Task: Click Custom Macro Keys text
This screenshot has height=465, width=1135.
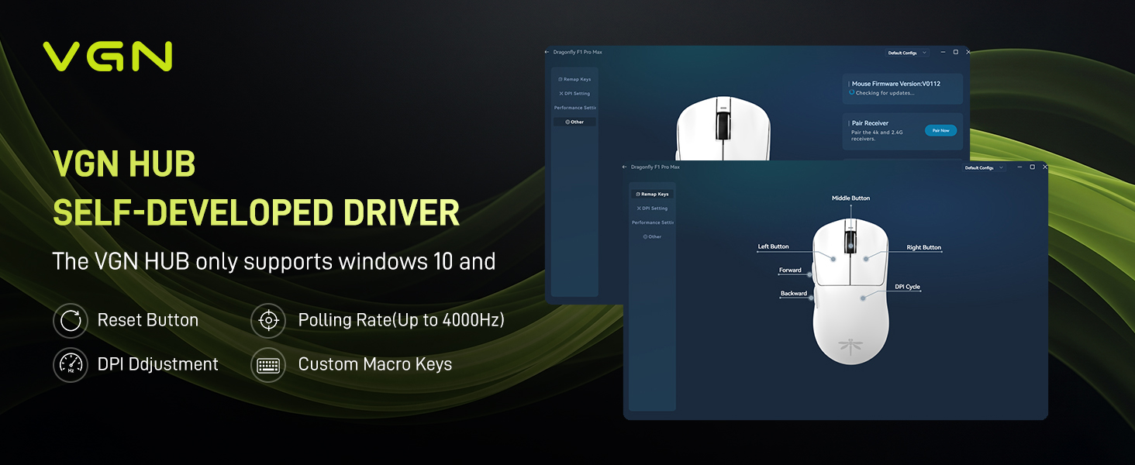Action: [375, 364]
